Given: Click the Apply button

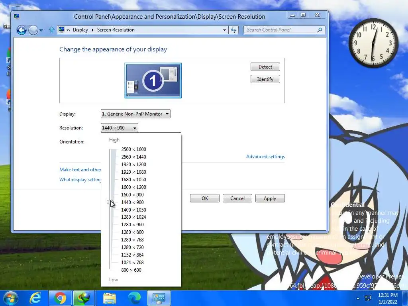Looking at the screenshot, I should point(270,198).
